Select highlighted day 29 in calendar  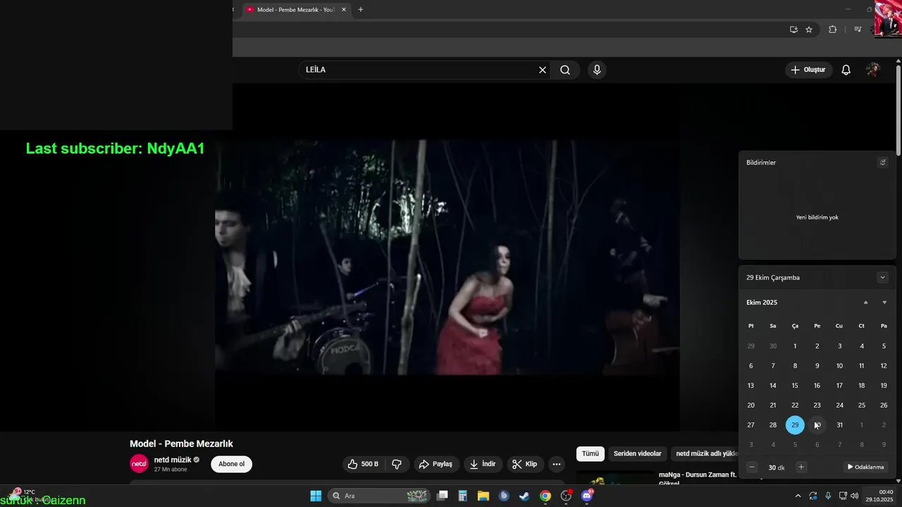pyautogui.click(x=795, y=425)
